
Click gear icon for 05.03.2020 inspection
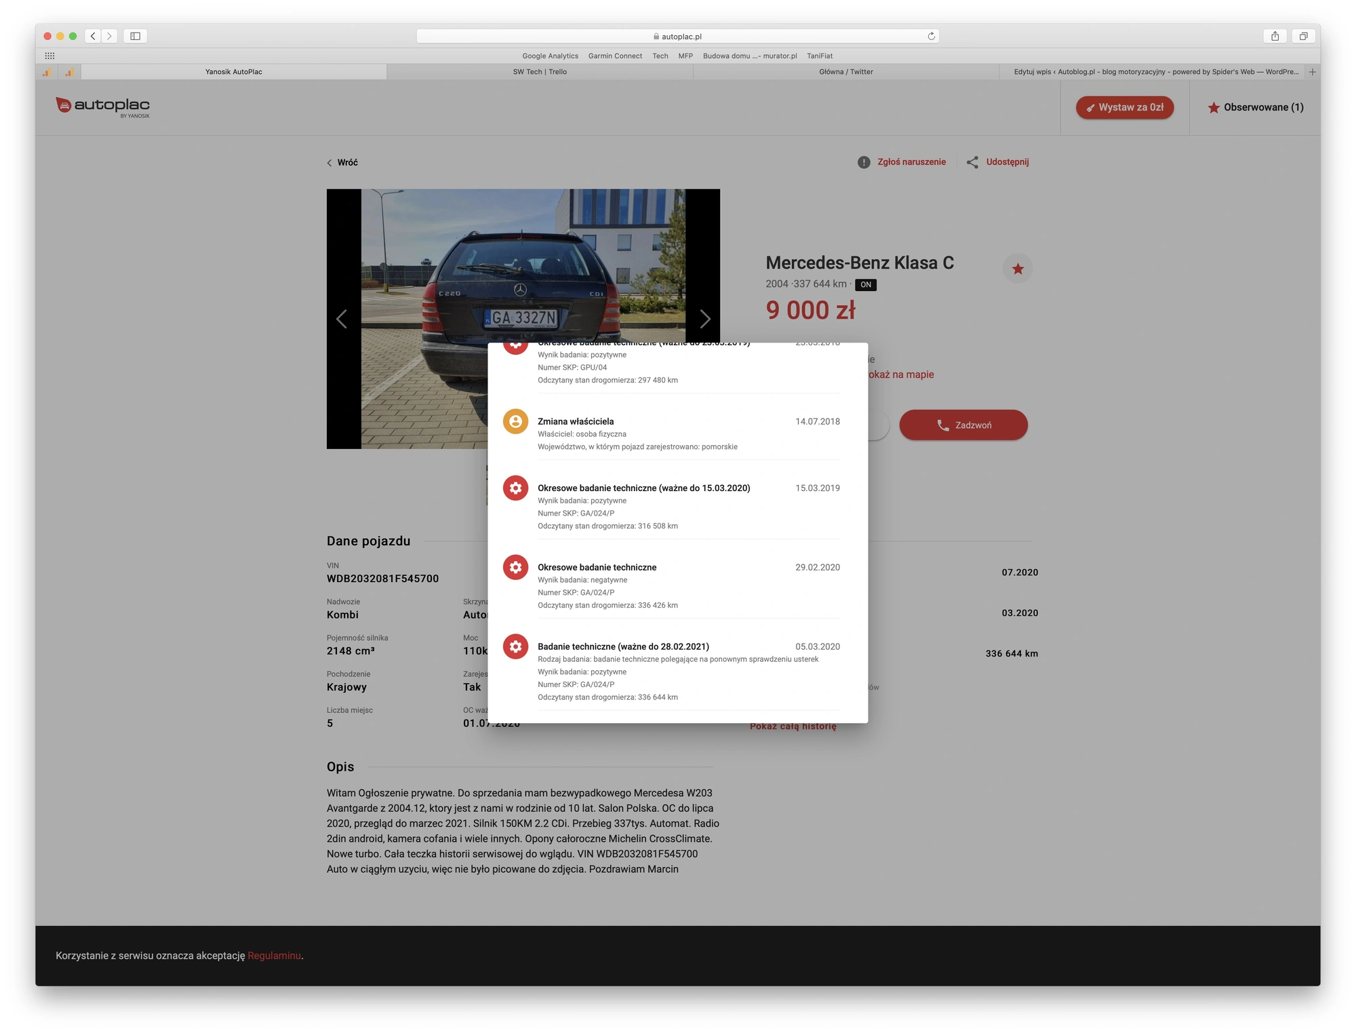515,646
